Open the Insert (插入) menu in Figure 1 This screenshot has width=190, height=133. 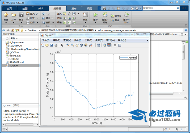pos(78,40)
